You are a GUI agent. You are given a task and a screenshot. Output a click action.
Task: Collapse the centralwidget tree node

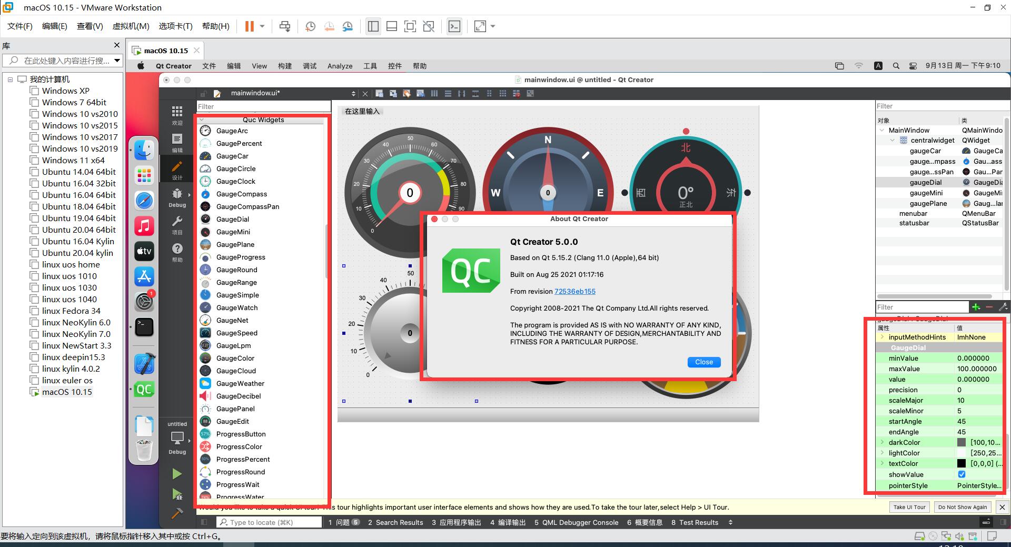pyautogui.click(x=892, y=140)
